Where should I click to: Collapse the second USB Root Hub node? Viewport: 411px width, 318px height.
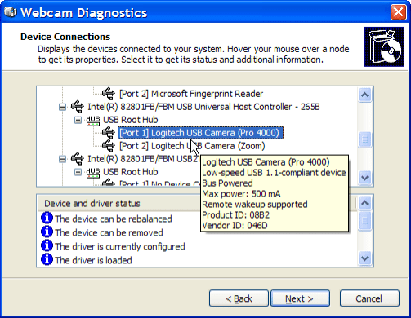click(78, 172)
